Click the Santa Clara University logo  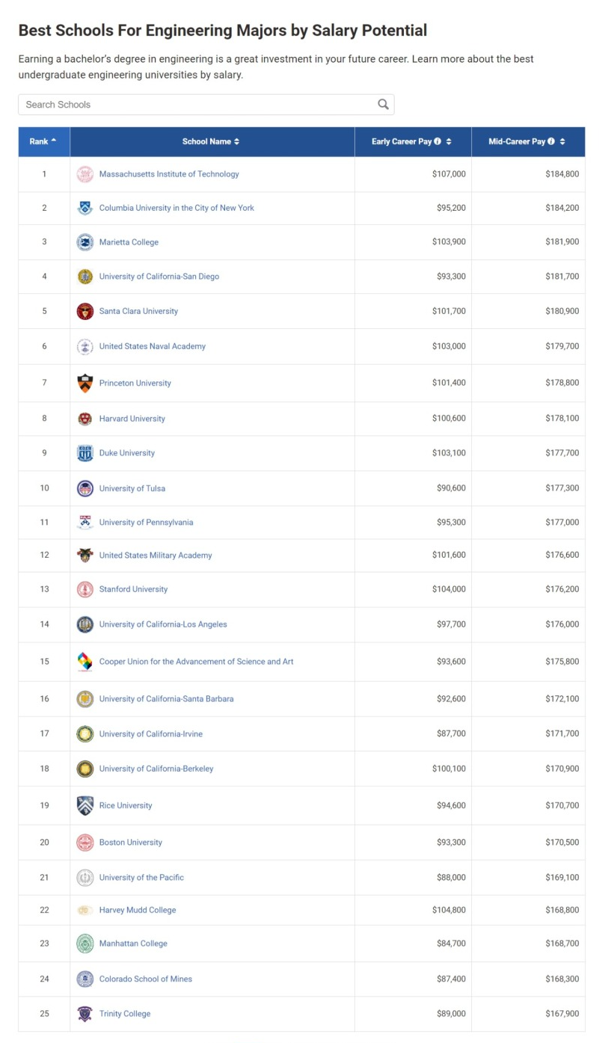pyautogui.click(x=85, y=311)
